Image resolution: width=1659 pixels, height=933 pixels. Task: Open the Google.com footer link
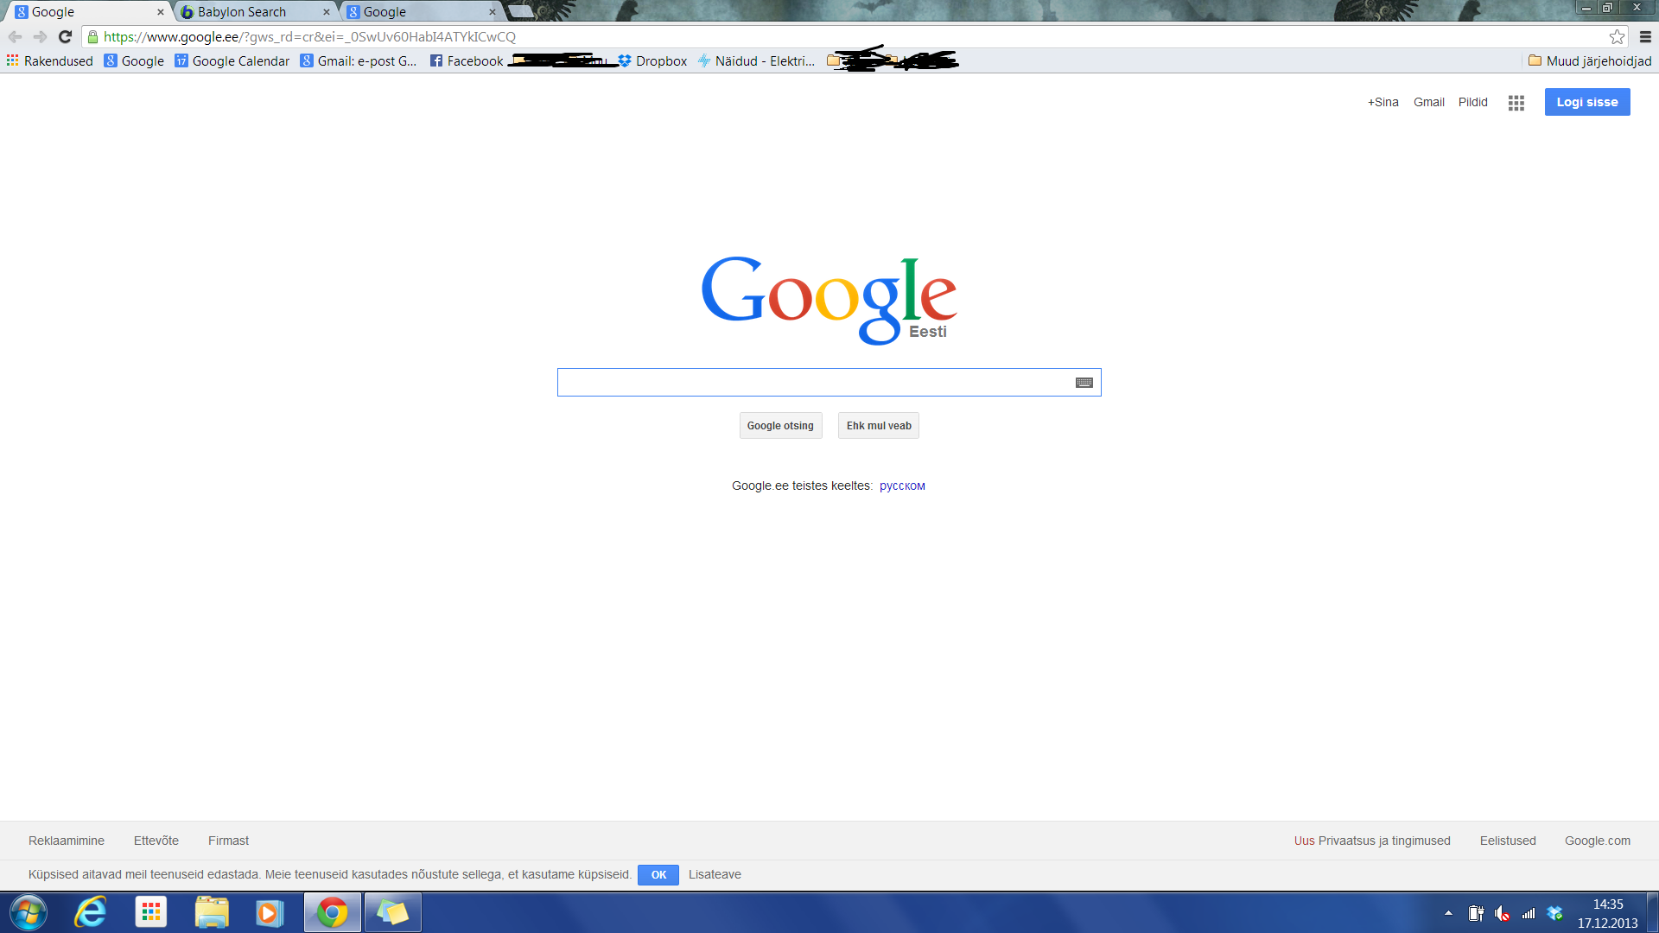point(1598,841)
